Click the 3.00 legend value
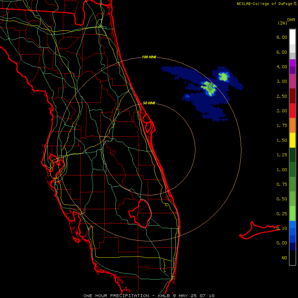298x298 pixels. pos(282,81)
